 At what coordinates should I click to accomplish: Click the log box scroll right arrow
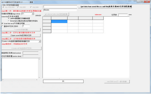tap(37, 80)
